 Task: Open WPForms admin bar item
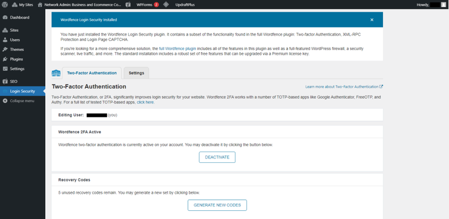[x=147, y=4]
